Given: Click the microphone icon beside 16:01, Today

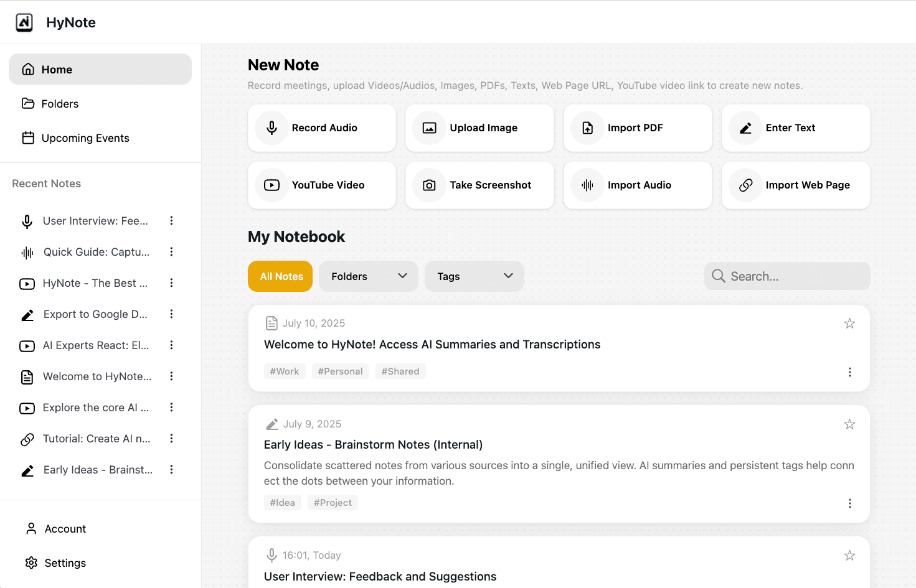Looking at the screenshot, I should 271,555.
